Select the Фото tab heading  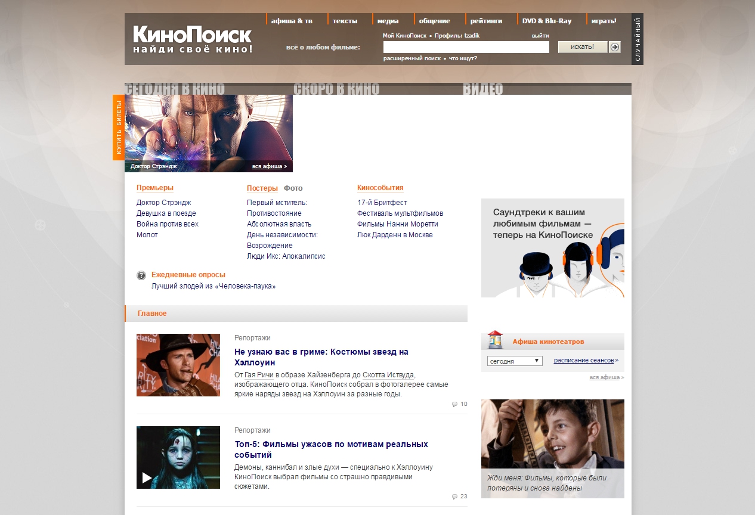click(293, 188)
